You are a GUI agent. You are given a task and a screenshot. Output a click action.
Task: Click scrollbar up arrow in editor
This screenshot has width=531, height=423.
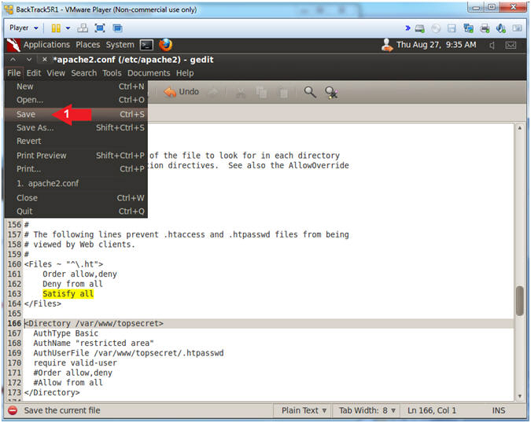[x=519, y=128]
